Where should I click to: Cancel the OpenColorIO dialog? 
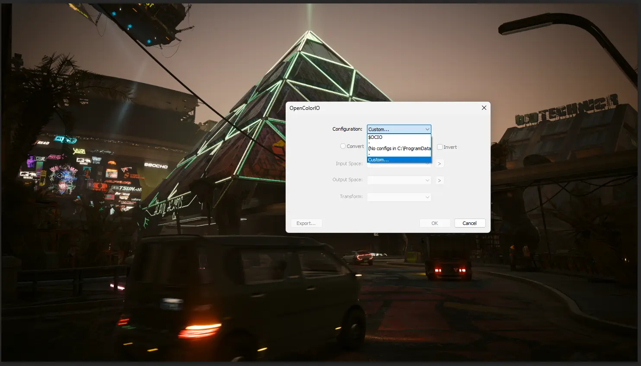pos(469,223)
